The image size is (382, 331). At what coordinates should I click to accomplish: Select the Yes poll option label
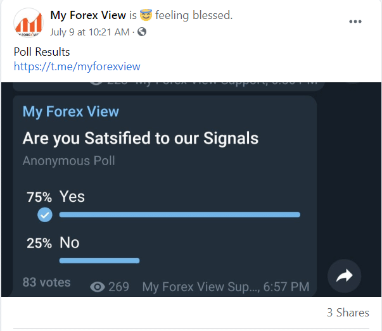[x=72, y=196]
